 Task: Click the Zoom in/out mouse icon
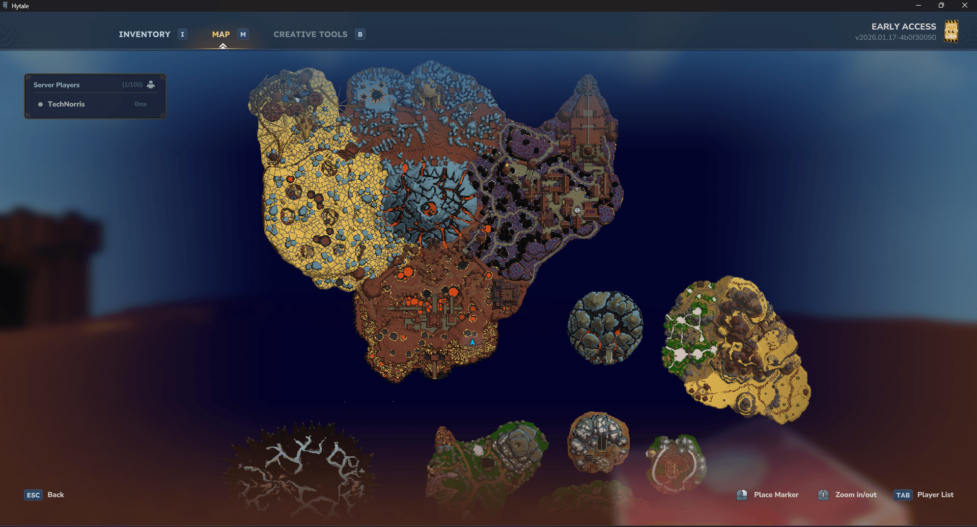pos(823,494)
